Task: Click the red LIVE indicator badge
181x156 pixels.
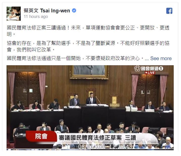Action: (x=150, y=73)
